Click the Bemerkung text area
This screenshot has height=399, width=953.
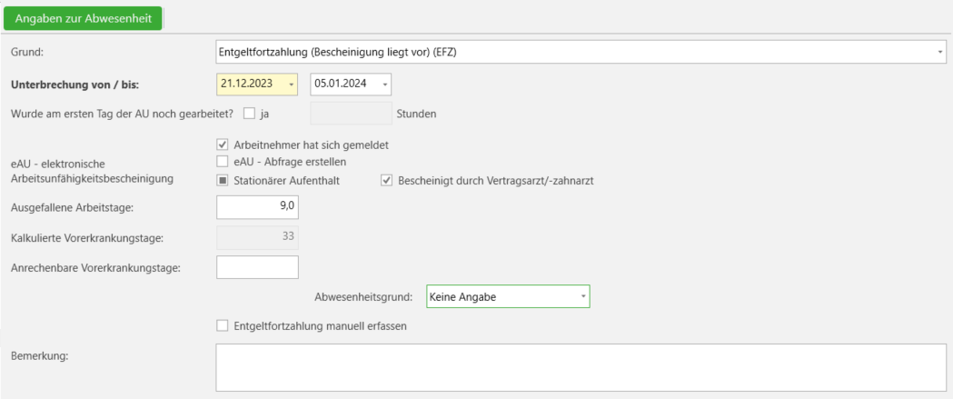(581, 367)
